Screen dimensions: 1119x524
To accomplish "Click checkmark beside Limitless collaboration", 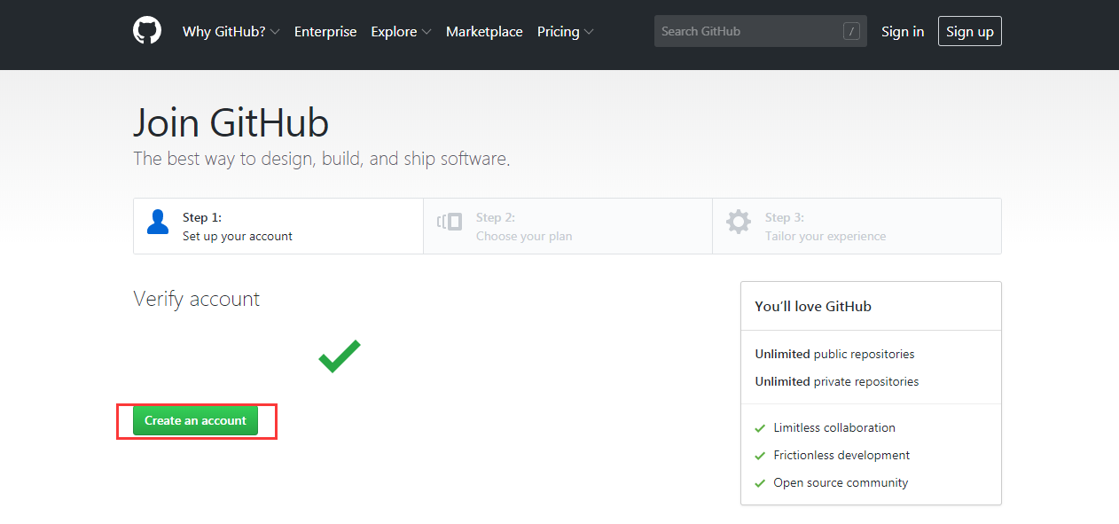I will point(760,428).
